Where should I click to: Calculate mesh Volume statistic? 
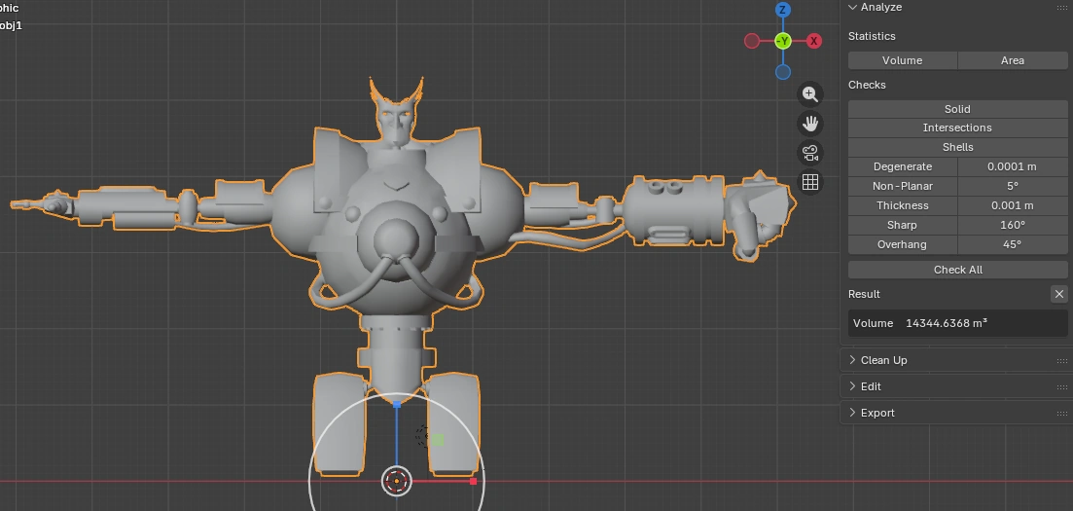tap(902, 60)
